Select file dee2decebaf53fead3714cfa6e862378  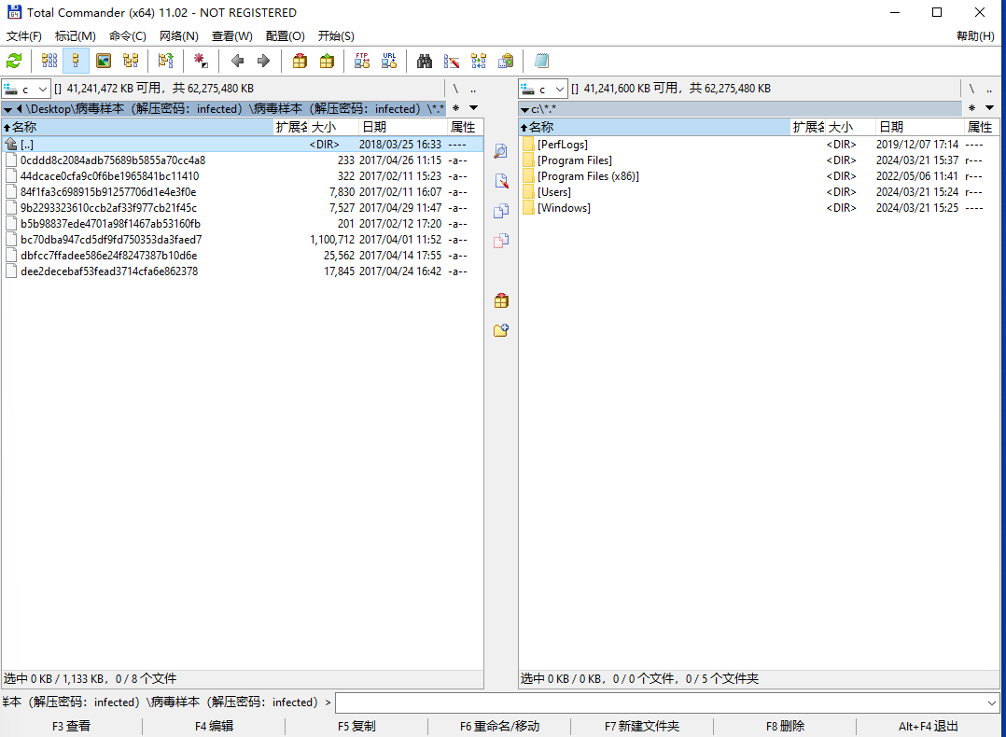coord(243,271)
